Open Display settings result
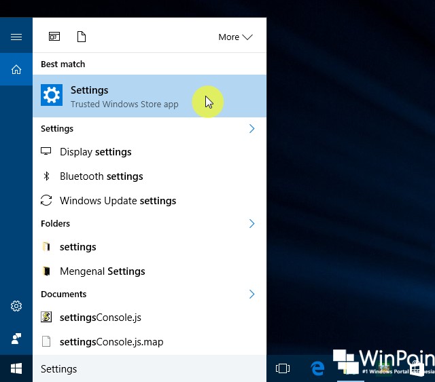The image size is (435, 382). (x=150, y=152)
